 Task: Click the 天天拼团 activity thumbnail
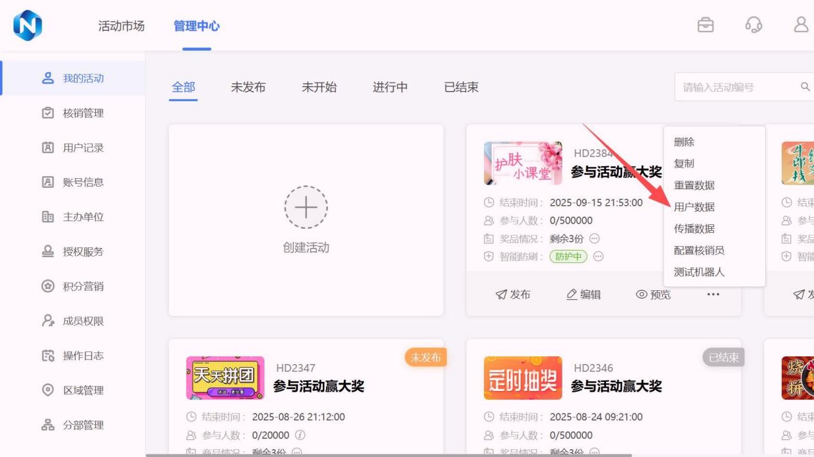tap(225, 378)
